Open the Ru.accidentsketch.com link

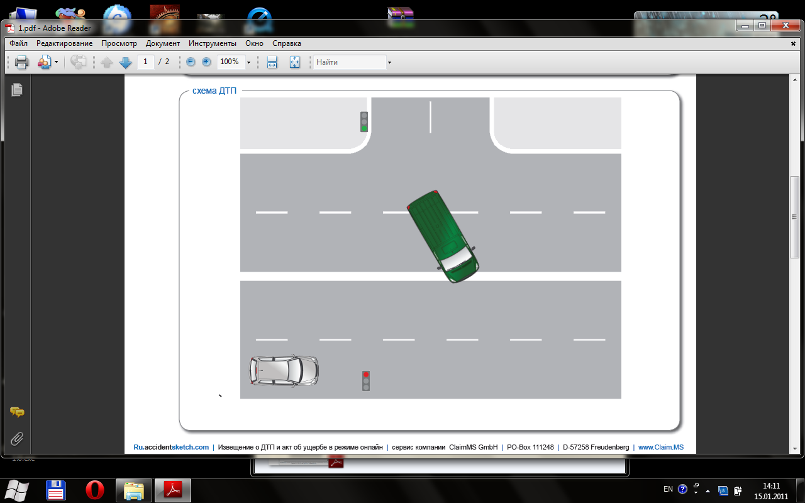pyautogui.click(x=171, y=447)
